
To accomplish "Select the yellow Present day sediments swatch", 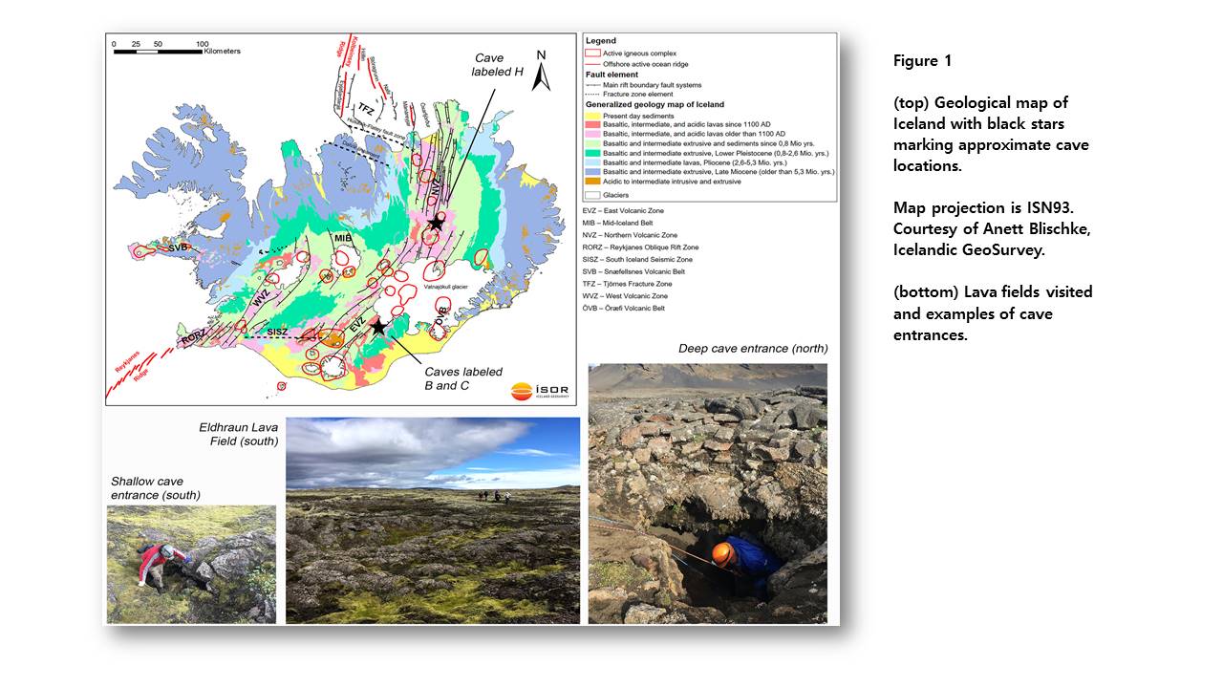I will coord(592,116).
